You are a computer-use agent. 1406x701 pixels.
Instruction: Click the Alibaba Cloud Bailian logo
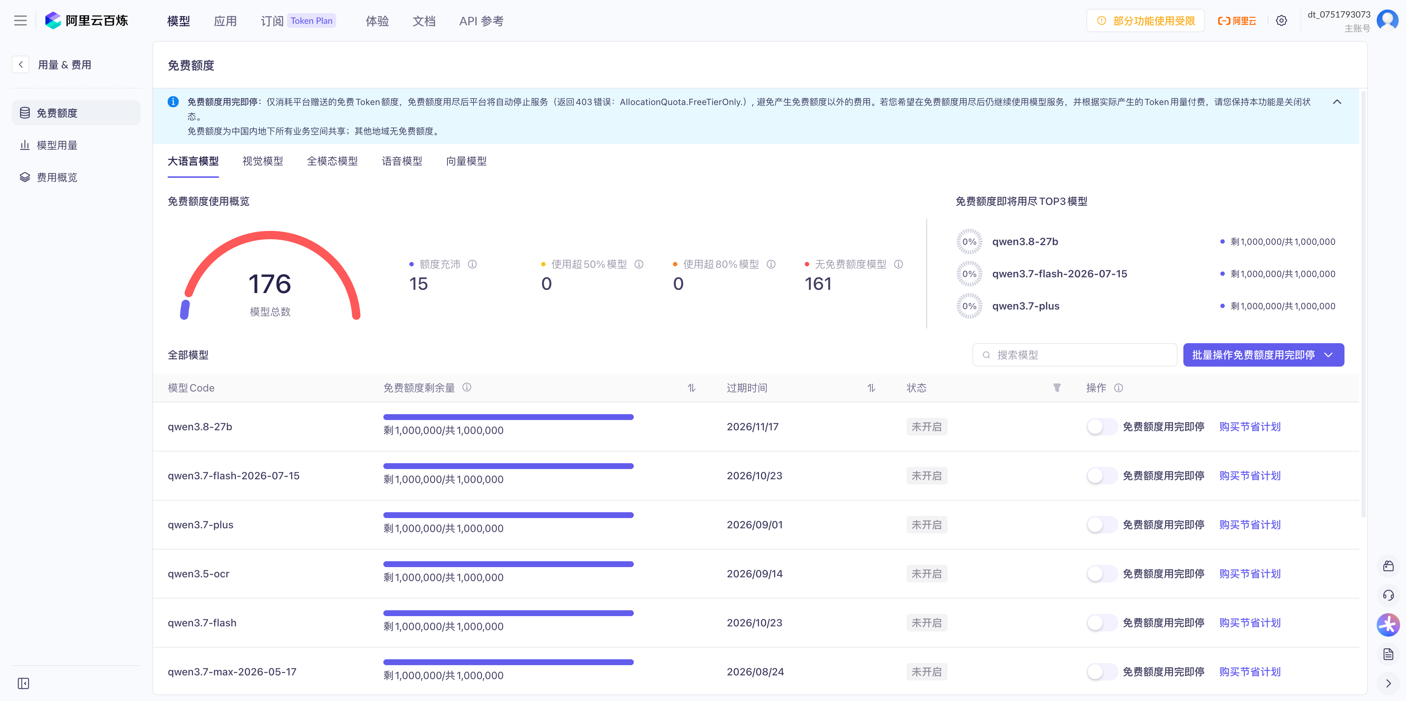tap(86, 21)
